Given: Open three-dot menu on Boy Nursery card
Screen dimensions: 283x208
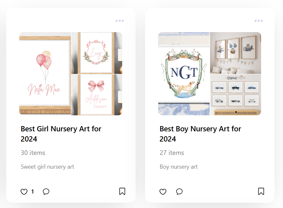Looking at the screenshot, I should point(258,21).
